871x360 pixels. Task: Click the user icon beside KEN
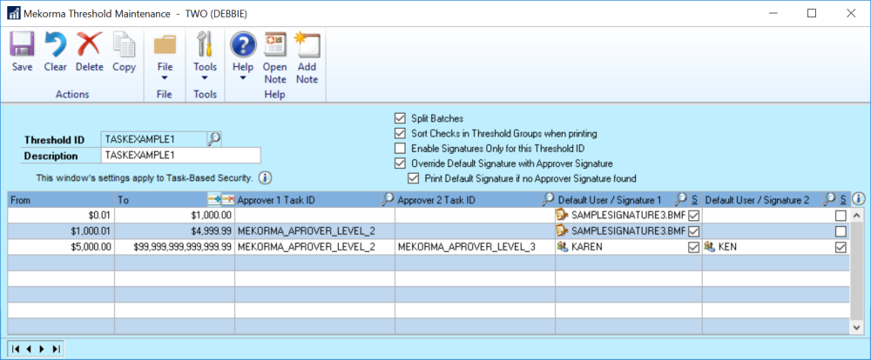[709, 247]
